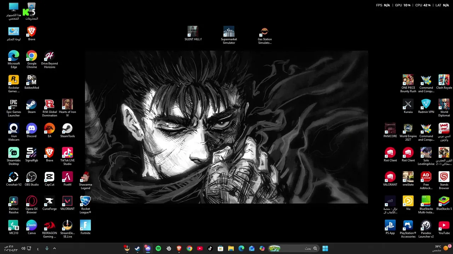Focus the taskbar search box
The width and height of the screenshot is (453, 254).
pyautogui.click(x=293, y=248)
